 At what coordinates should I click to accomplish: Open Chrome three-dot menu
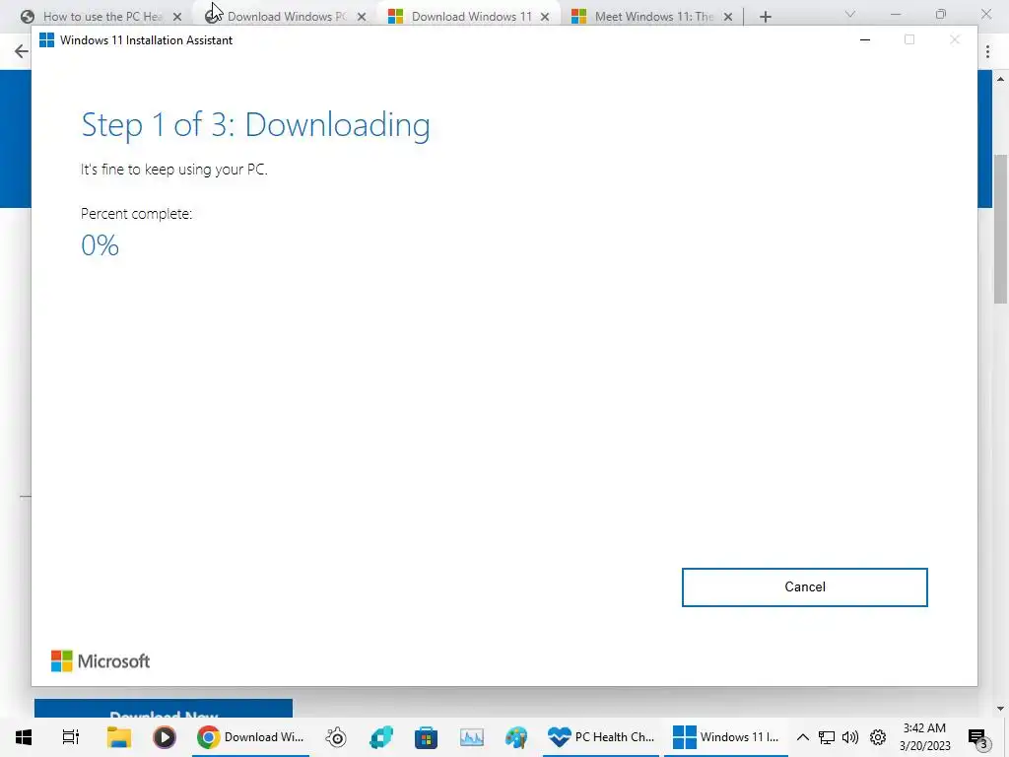coord(987,51)
